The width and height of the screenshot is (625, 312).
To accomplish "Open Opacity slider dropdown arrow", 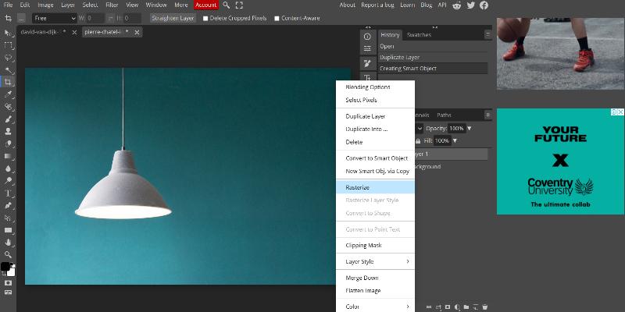I will point(470,129).
